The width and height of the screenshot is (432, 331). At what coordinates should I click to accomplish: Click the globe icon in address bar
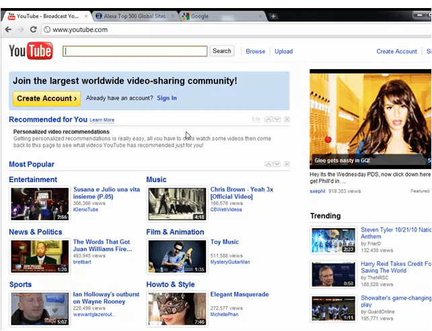pos(47,30)
